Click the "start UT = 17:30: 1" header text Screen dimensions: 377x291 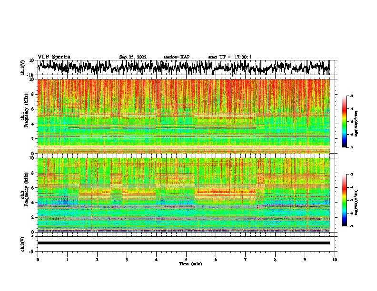point(230,57)
